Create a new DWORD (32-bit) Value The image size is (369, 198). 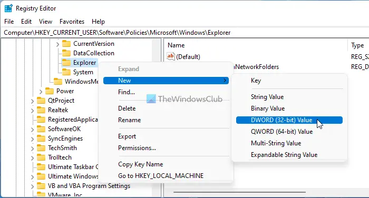point(289,120)
